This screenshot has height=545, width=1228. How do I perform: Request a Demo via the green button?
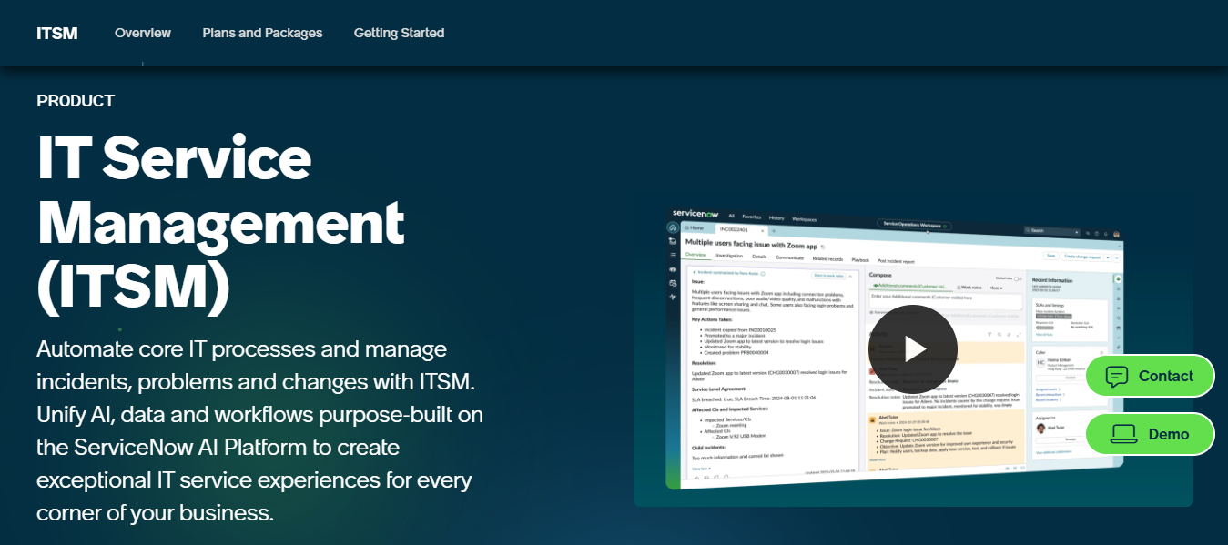[x=1150, y=434]
